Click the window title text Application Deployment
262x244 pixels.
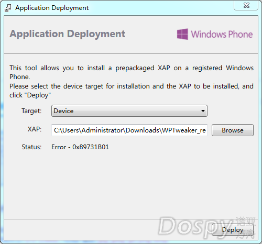pos(52,8)
